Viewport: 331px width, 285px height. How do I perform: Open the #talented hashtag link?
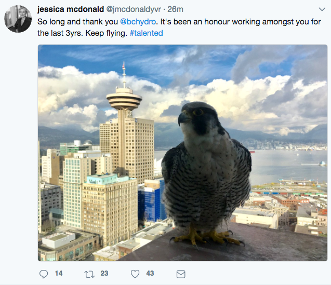point(147,33)
